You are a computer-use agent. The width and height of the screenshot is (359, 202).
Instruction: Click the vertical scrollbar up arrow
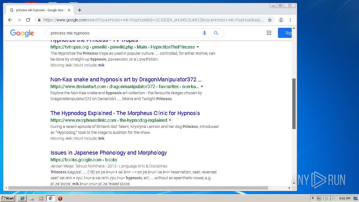point(294,28)
